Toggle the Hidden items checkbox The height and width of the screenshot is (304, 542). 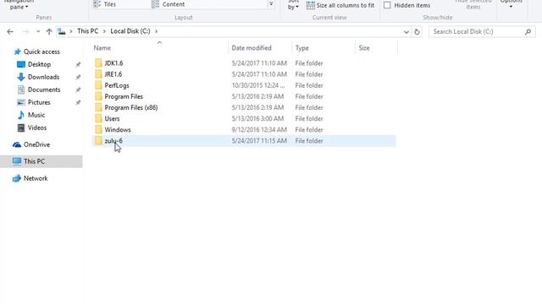(x=387, y=5)
